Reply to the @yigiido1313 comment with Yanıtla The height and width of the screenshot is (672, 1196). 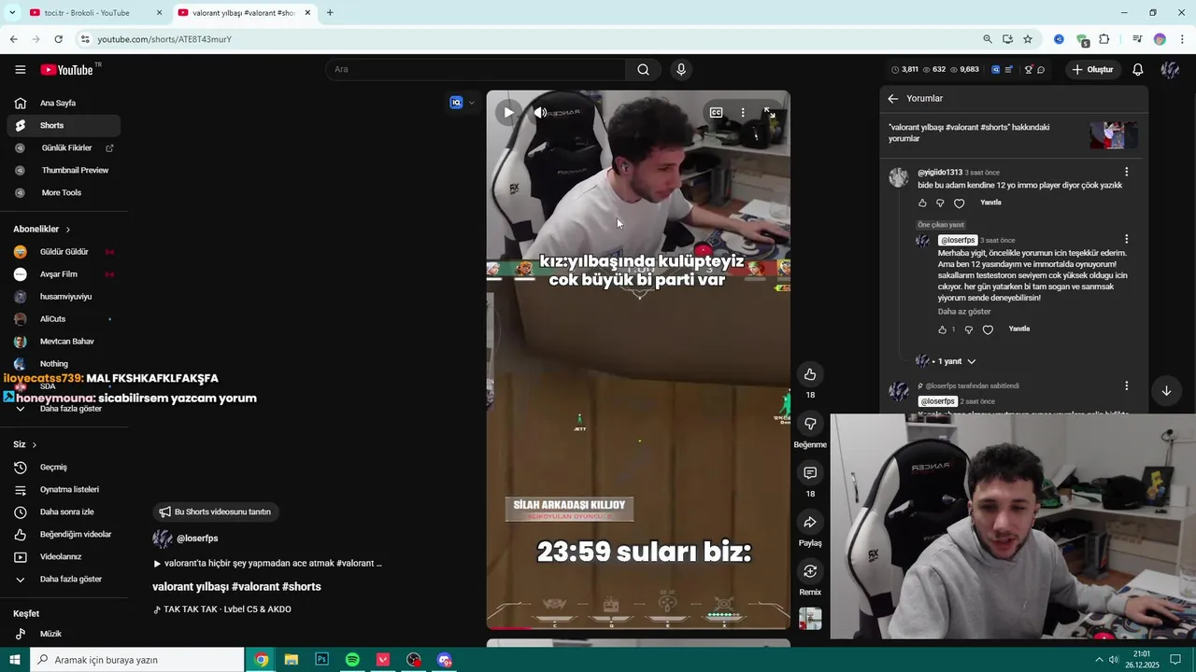pyautogui.click(x=990, y=203)
